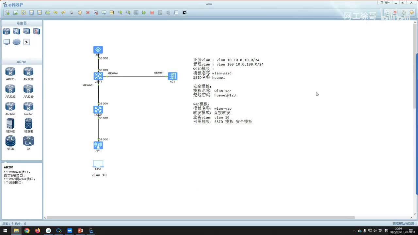Add a text note with the text tool
Image resolution: width=418 pixels, height=235 pixels.
104,12
